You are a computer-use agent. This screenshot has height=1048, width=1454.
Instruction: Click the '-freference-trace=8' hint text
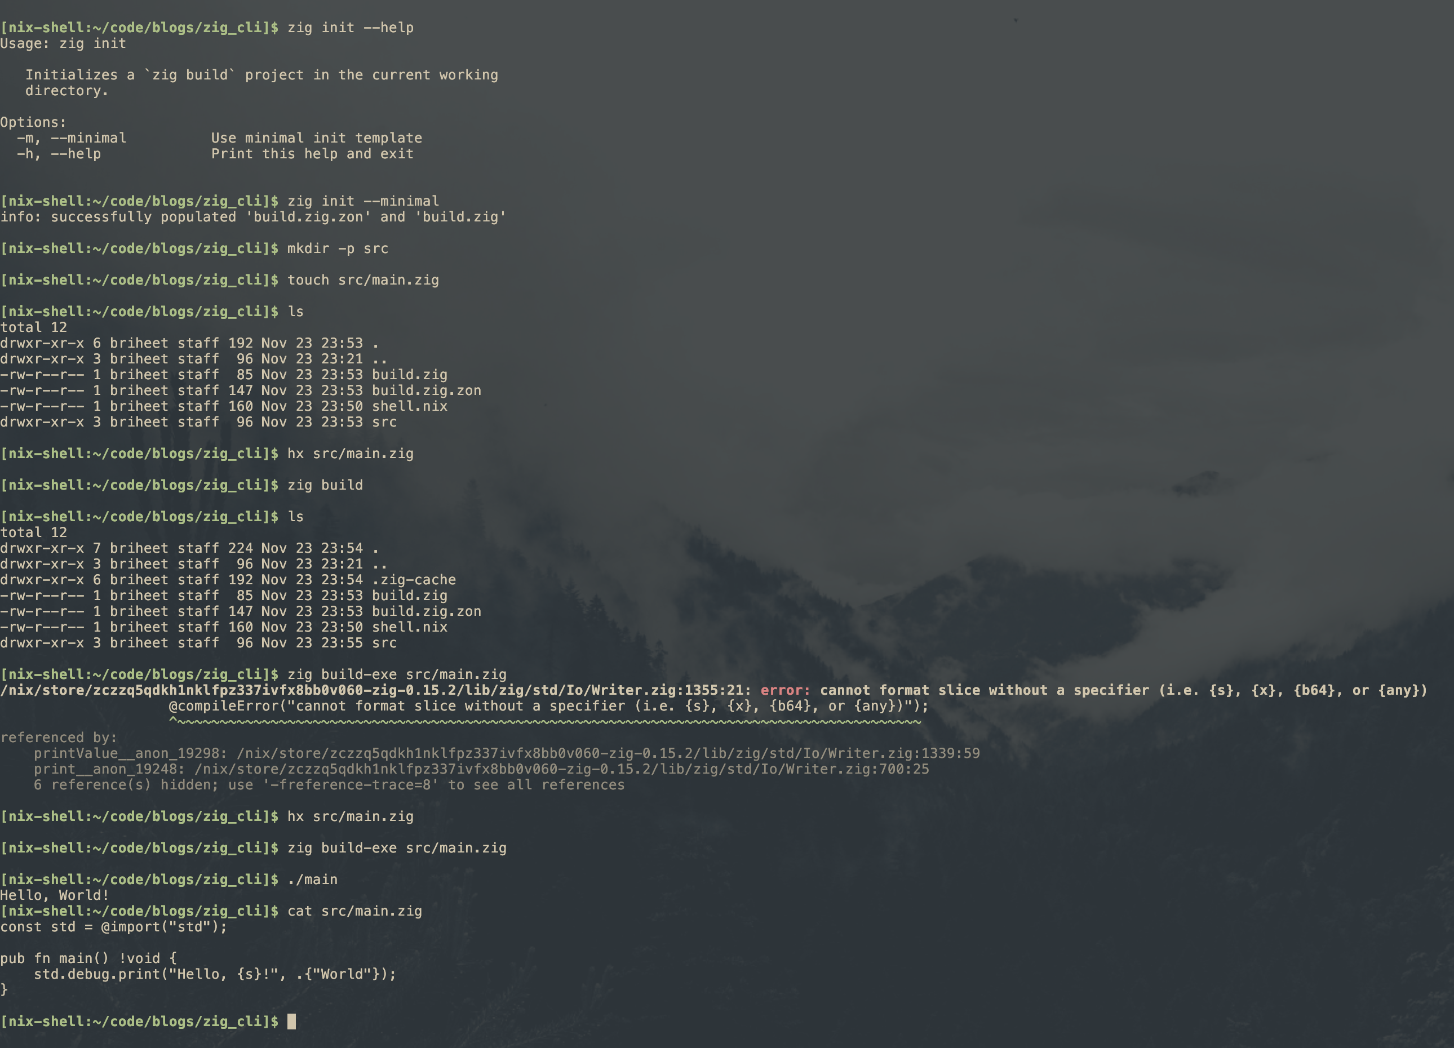pos(351,784)
